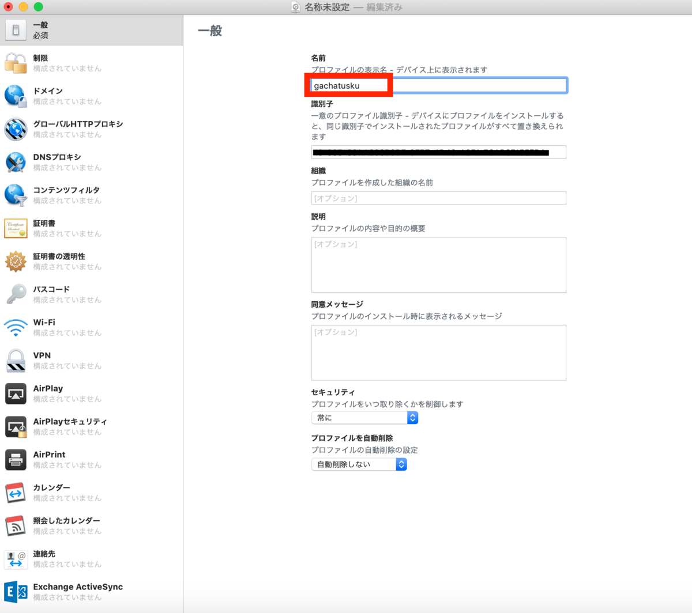Select the AirPrint payload icon
Viewport: 692px width, 613px height.
pos(16,459)
